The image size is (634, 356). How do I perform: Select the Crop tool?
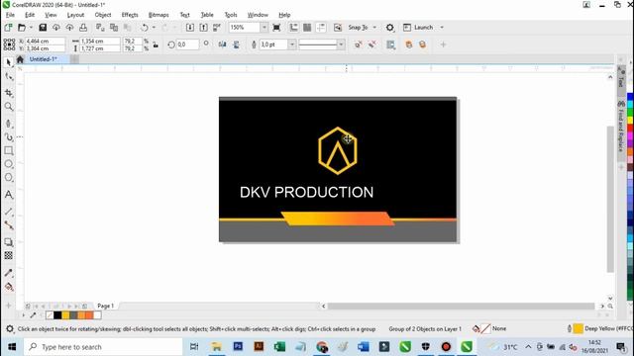pos(9,93)
